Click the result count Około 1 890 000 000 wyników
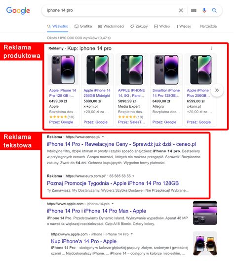Viewport: 234px width, 264px height. pos(78,38)
